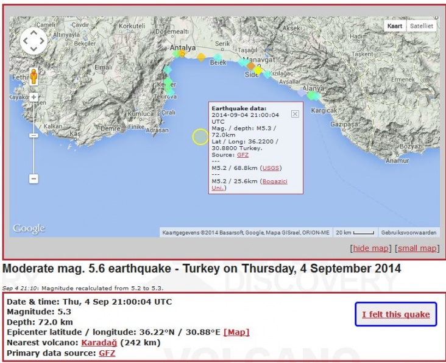This screenshot has height=363, width=446.
Task: Click the Map link beside epicenter coordinates
Action: (236, 332)
